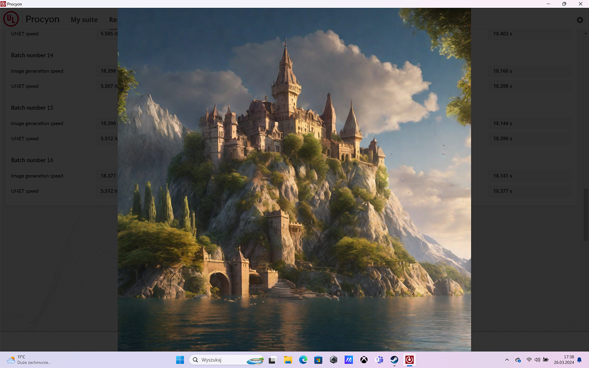Image resolution: width=589 pixels, height=368 pixels.
Task: Open the My suite tab
Action: pyautogui.click(x=84, y=20)
